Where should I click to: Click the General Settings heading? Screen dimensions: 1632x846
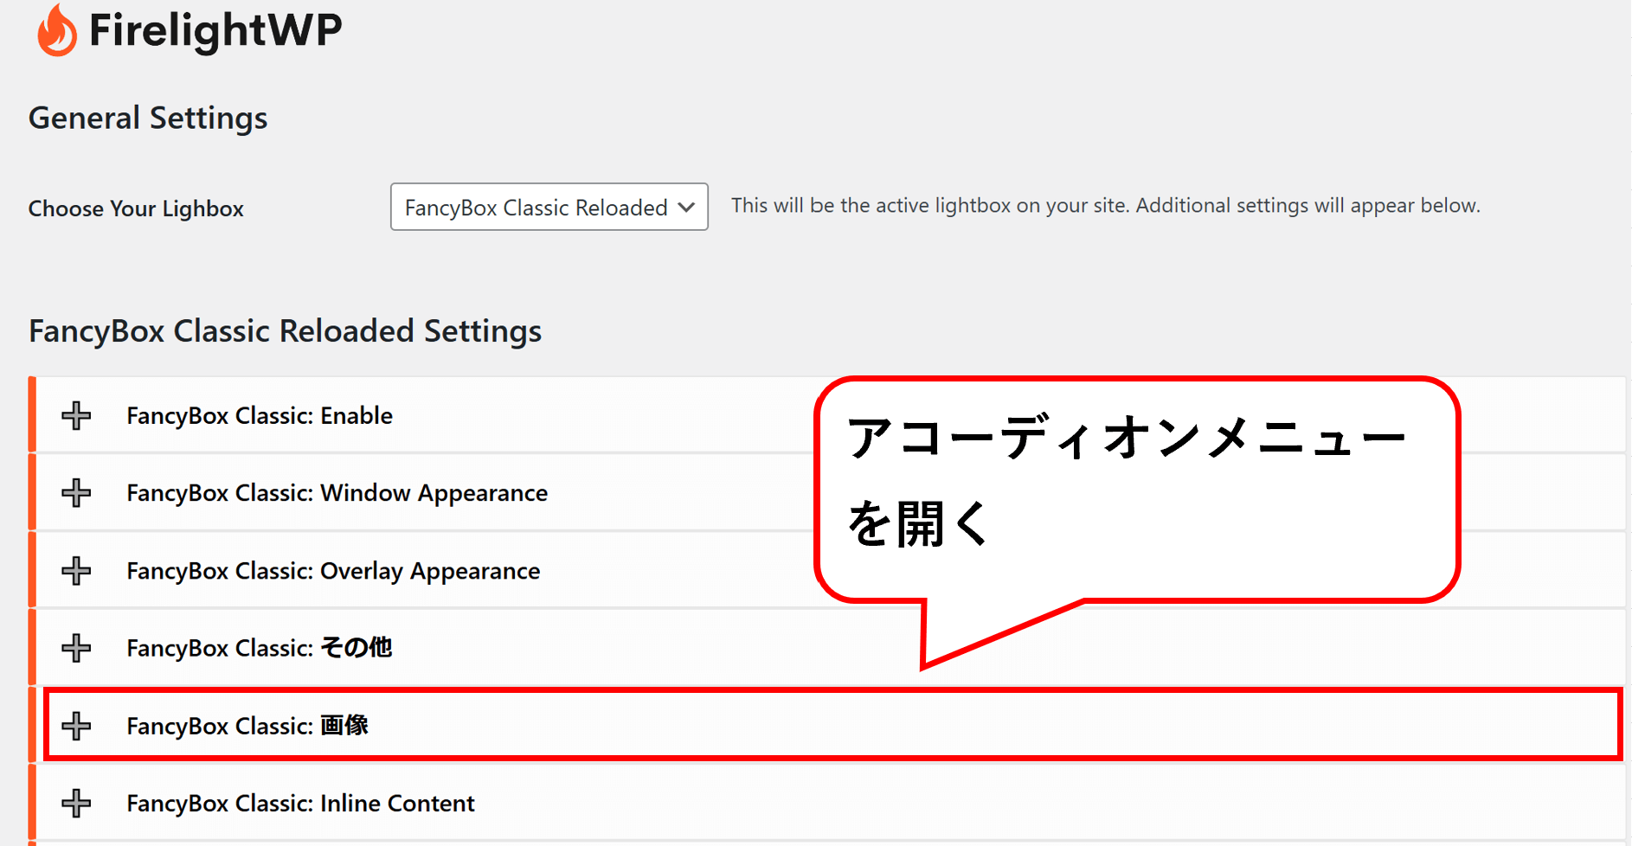(x=148, y=118)
